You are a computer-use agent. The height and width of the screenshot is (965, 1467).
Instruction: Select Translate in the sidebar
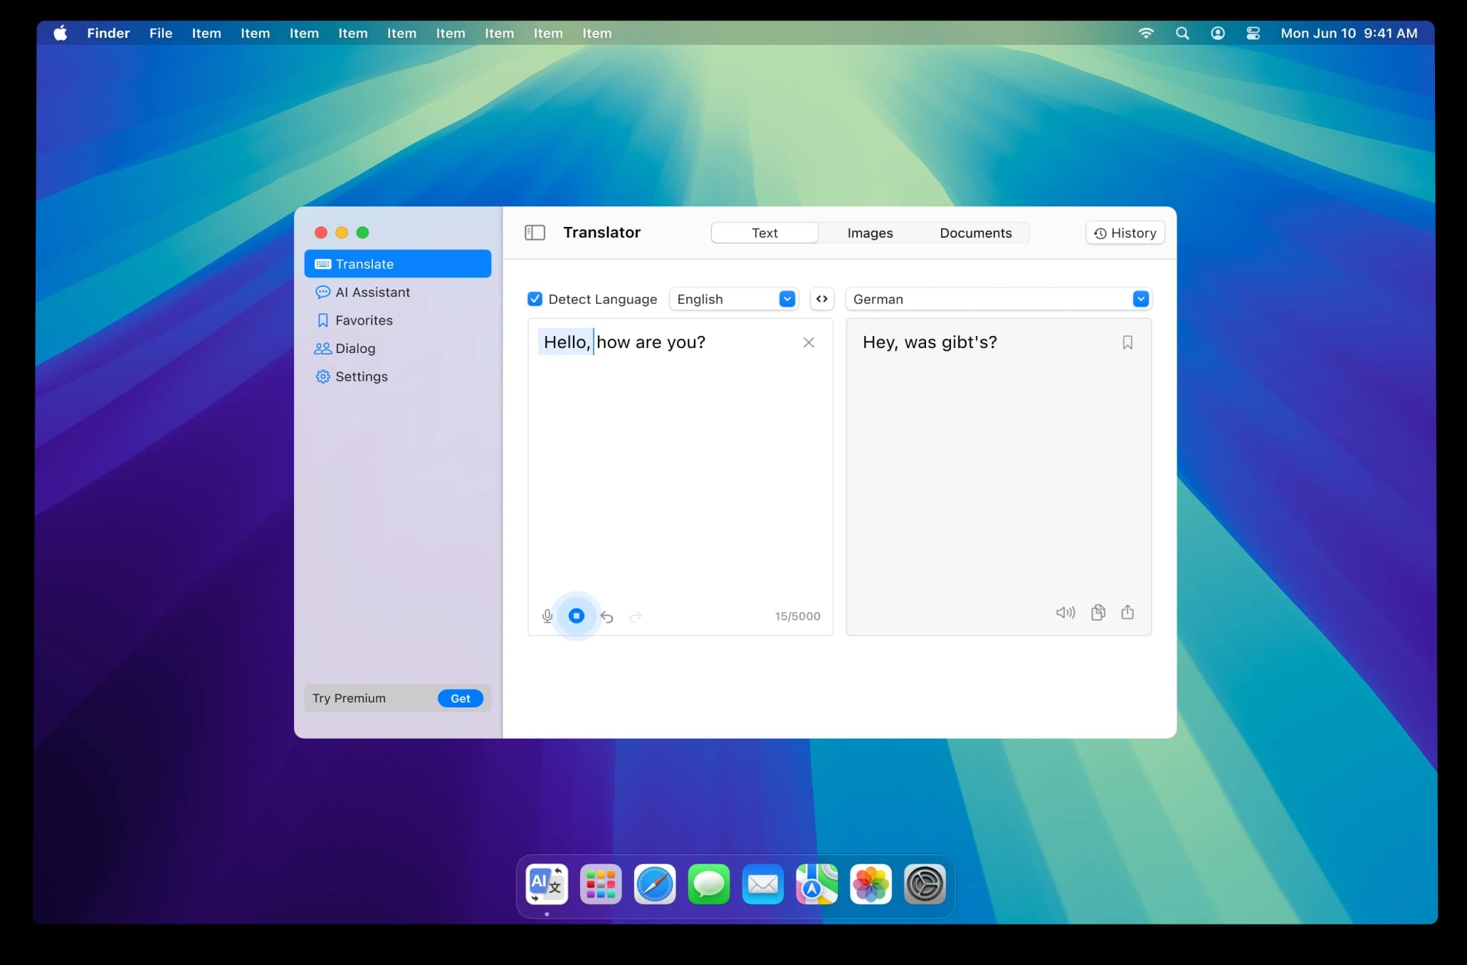(397, 264)
